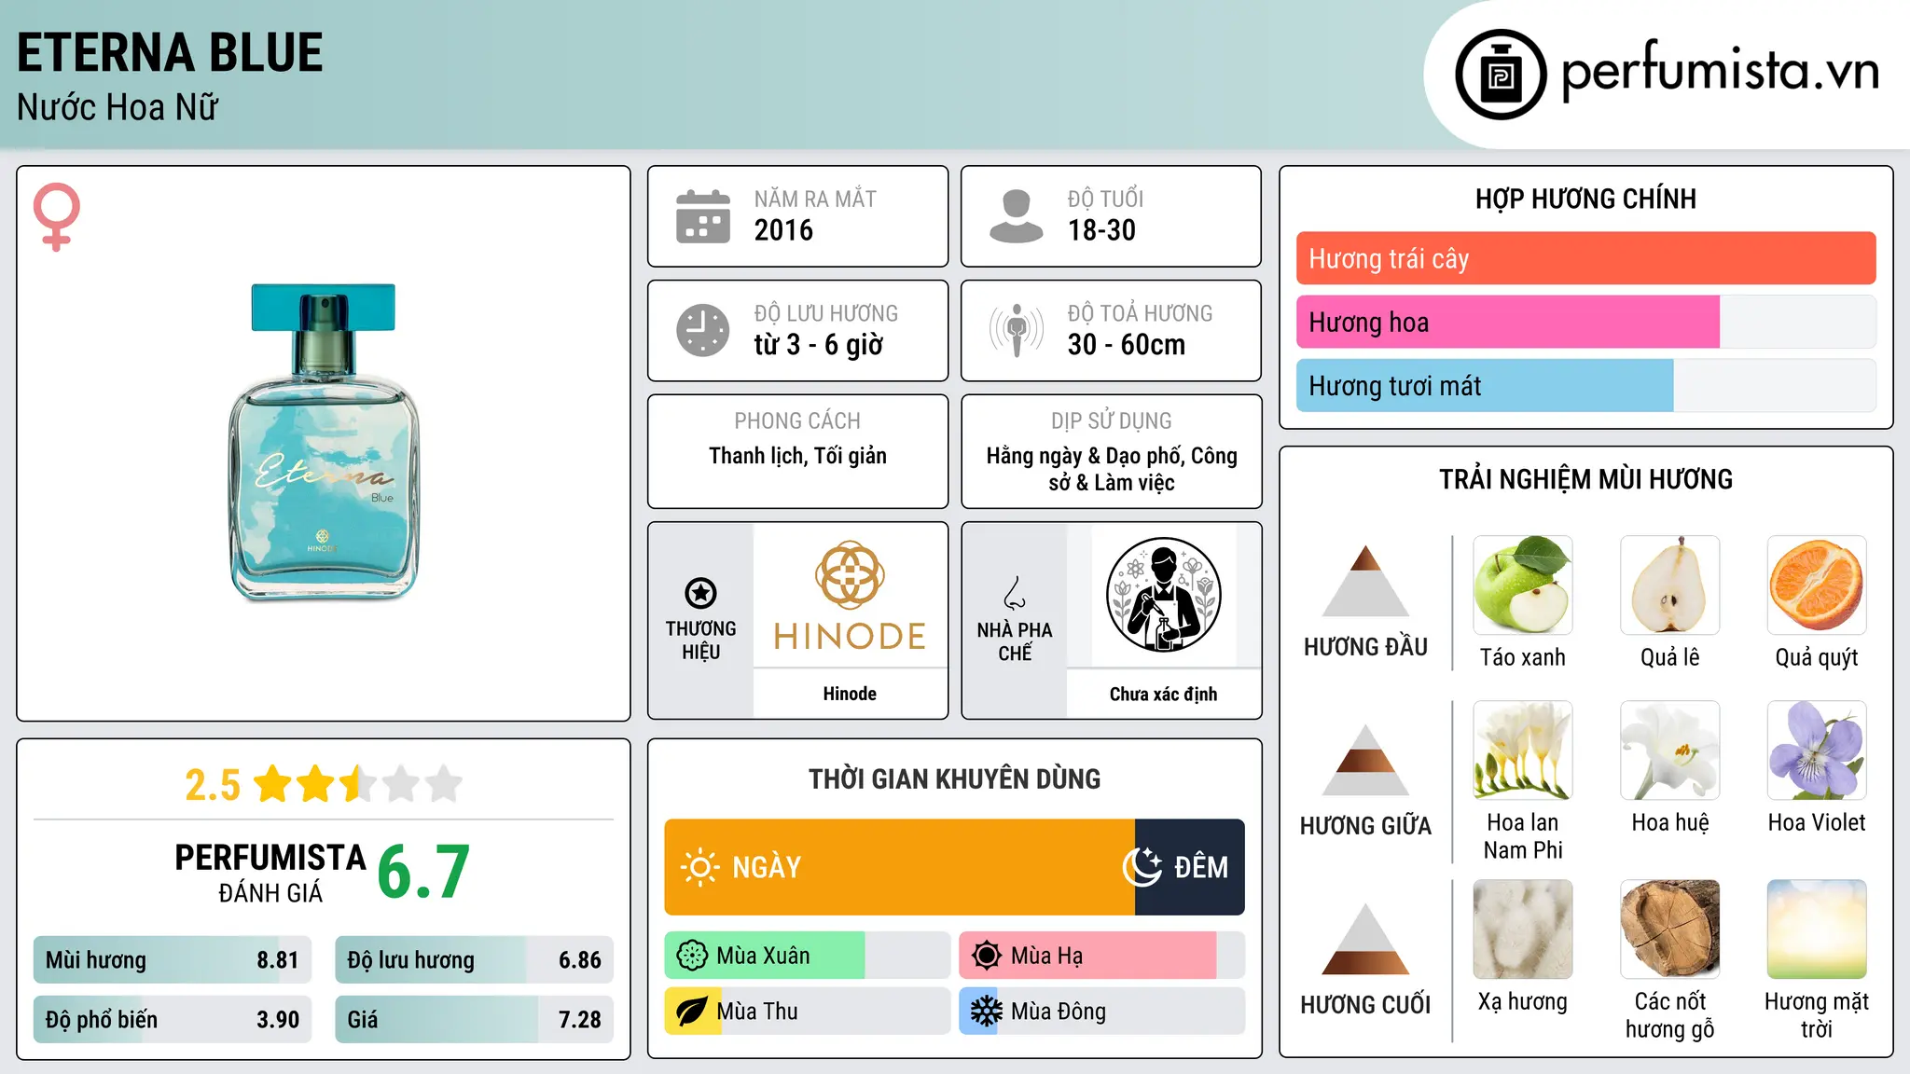Click the Hương đầu pyramid icon
1910x1074 pixels.
[1365, 581]
